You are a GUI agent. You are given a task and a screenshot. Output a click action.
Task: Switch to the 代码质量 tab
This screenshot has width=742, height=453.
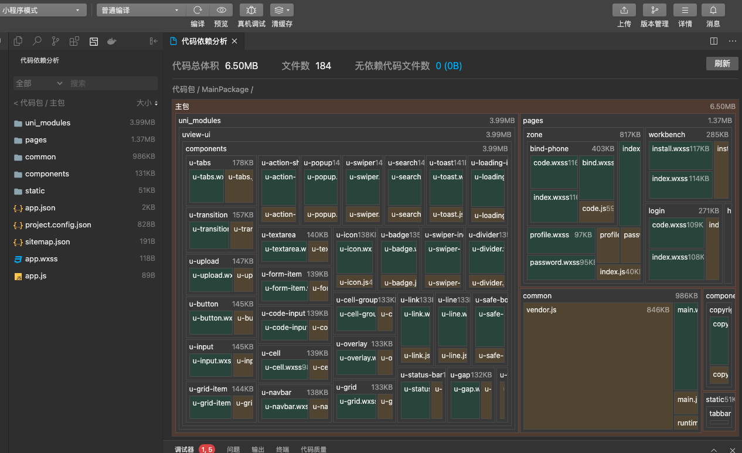tap(314, 449)
